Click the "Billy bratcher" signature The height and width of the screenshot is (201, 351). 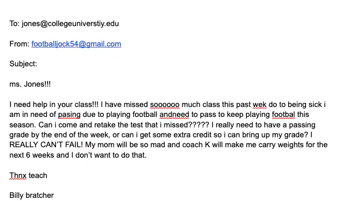(x=31, y=195)
